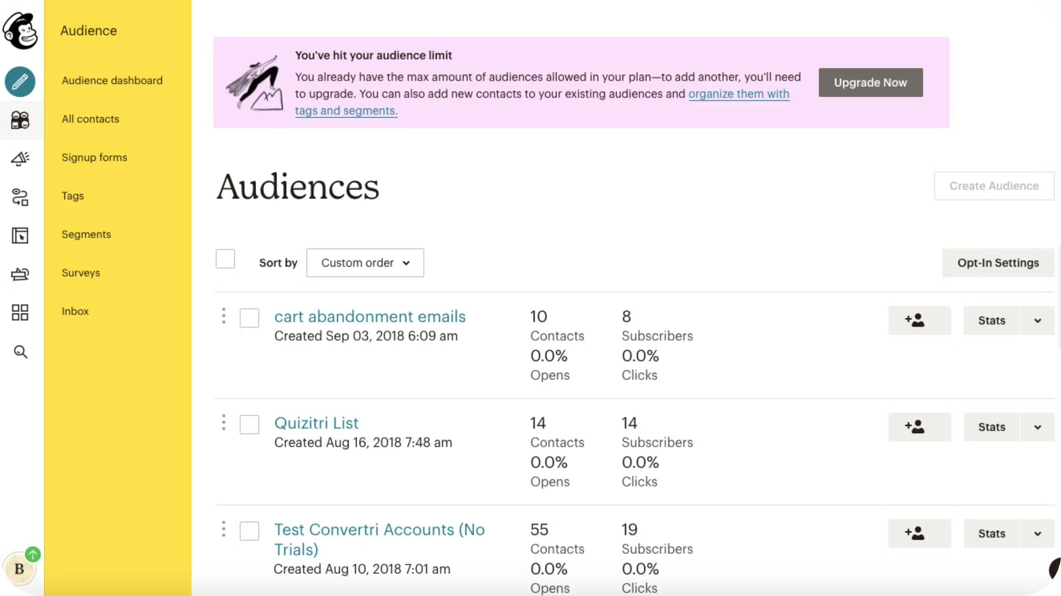Open Tags menu item

pos(73,196)
